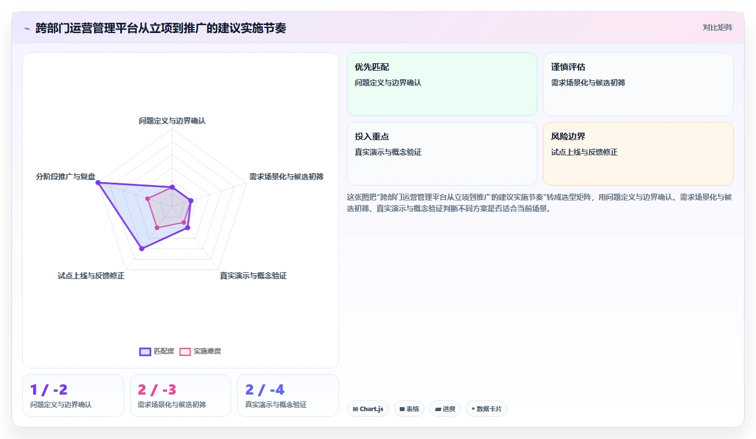Screen dimensions: 756x439
Task: Click the pink 实施难度 legend swatch
Action: (x=185, y=351)
